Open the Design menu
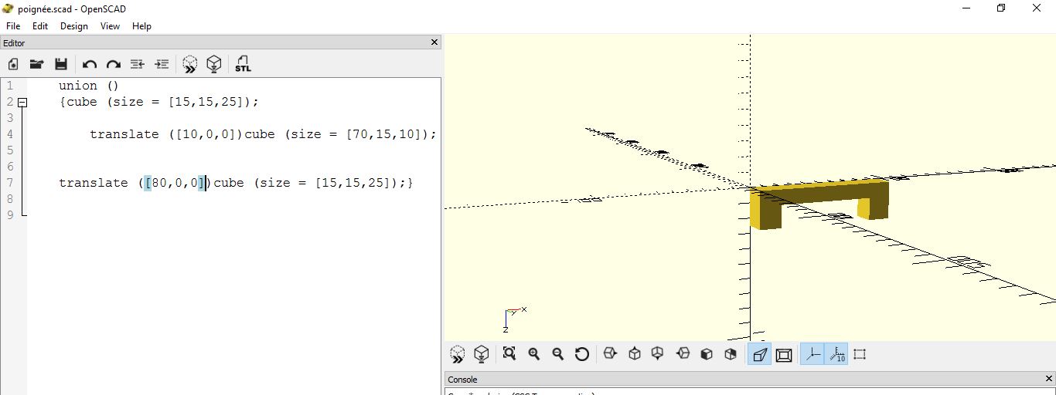The image size is (1056, 395). [73, 25]
